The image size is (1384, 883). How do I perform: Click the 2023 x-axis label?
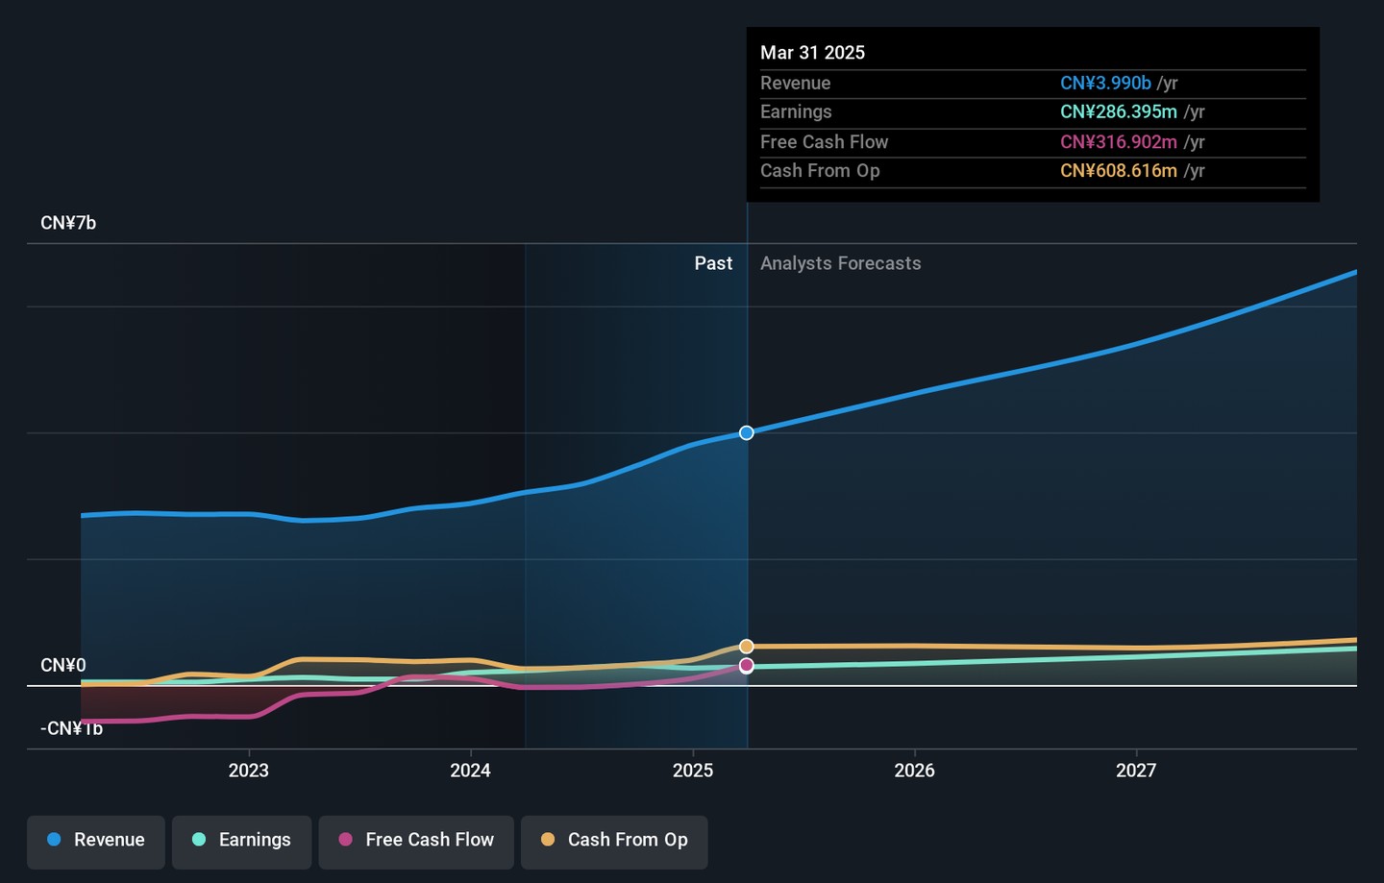coord(249,771)
